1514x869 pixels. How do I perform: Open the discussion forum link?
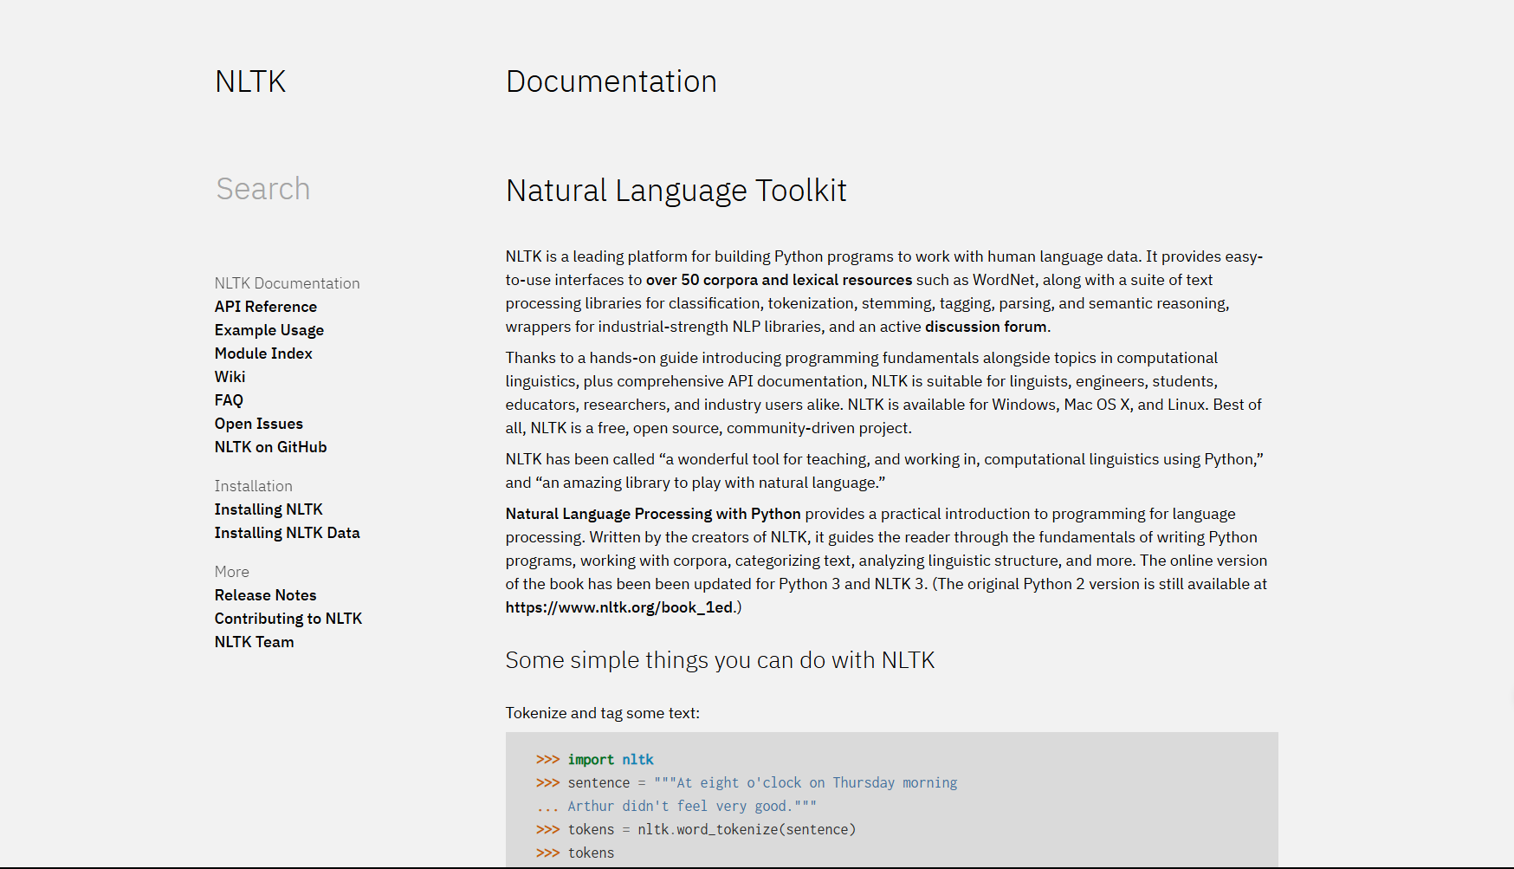[986, 327]
